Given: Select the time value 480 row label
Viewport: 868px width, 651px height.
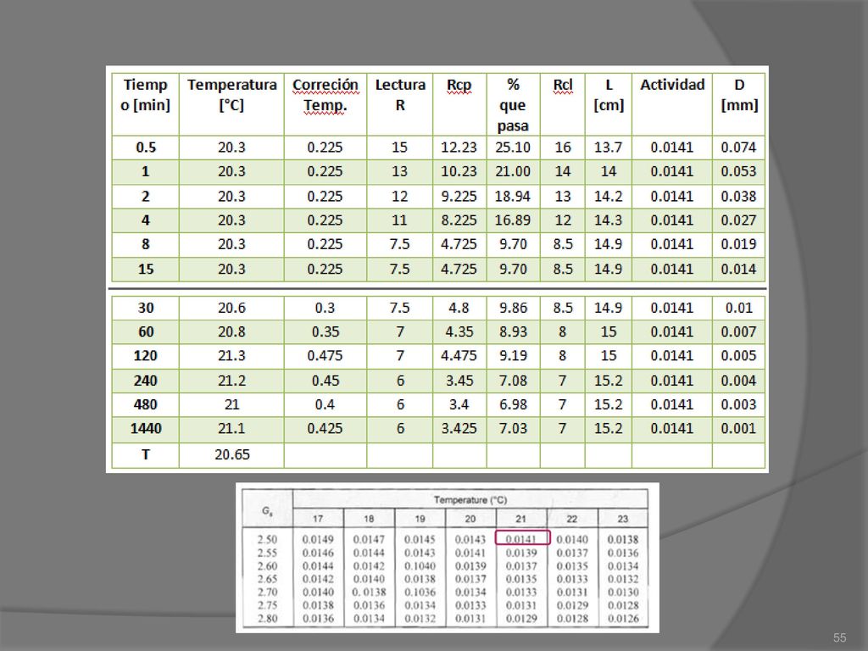Looking at the screenshot, I should click(x=145, y=404).
